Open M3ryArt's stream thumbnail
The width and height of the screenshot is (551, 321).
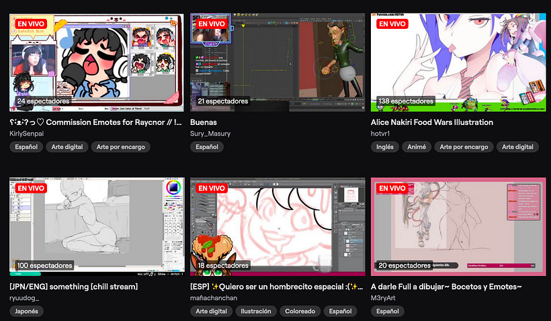pyautogui.click(x=458, y=226)
